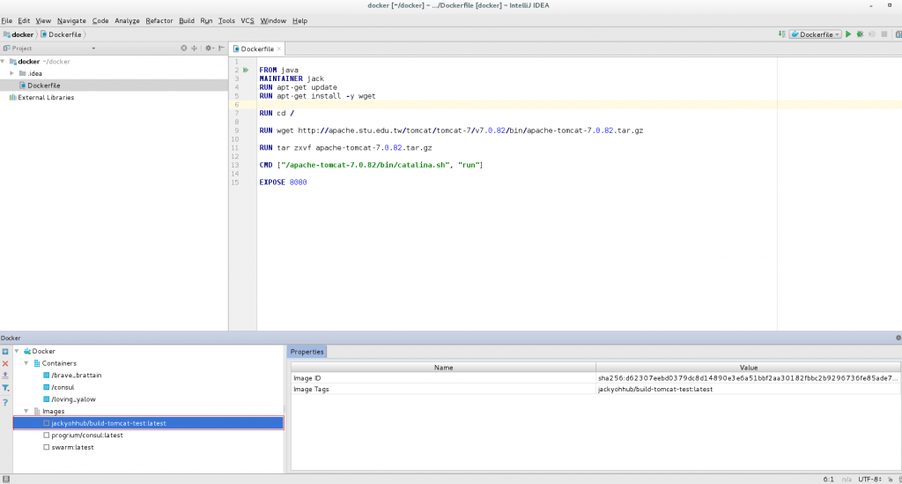Click the help question mark in Docker panel

click(5, 402)
